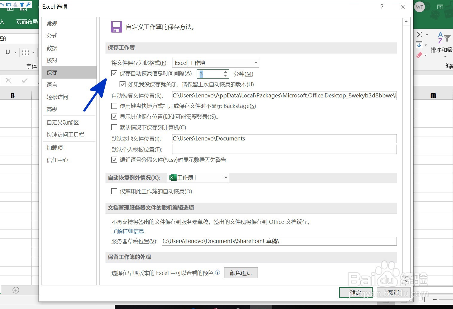Select the 公式 options category

click(x=69, y=36)
